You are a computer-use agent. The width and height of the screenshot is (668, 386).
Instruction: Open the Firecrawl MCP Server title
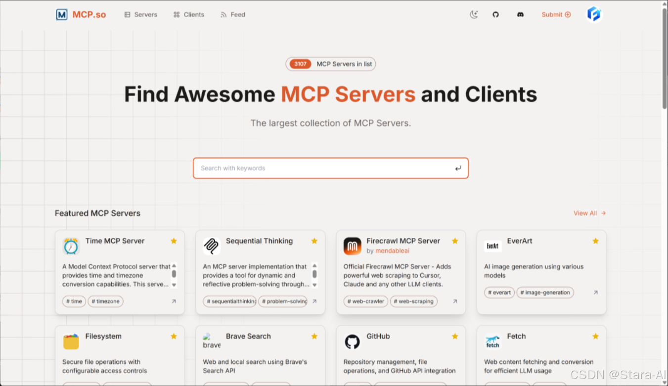pyautogui.click(x=403, y=241)
